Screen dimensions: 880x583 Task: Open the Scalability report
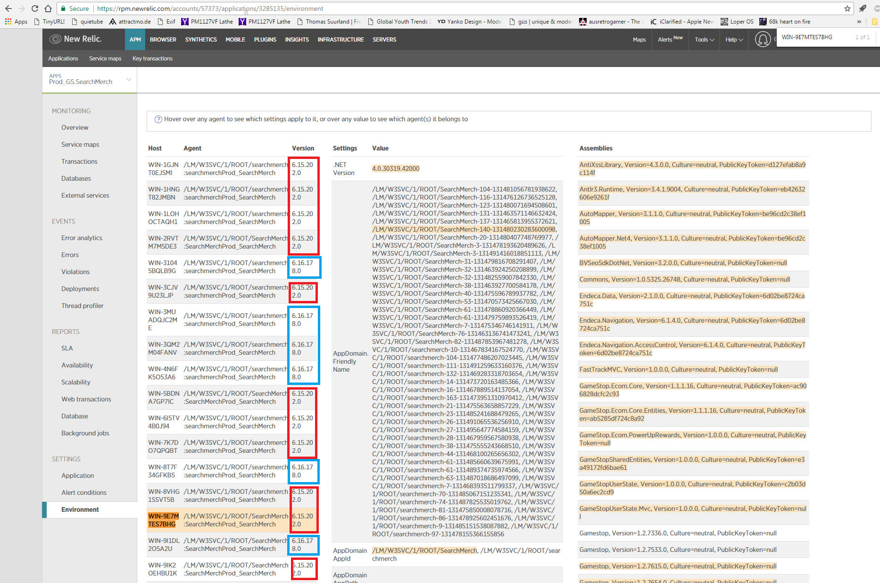pyautogui.click(x=75, y=382)
